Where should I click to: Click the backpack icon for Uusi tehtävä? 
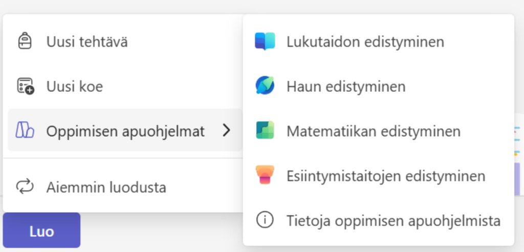(x=25, y=41)
